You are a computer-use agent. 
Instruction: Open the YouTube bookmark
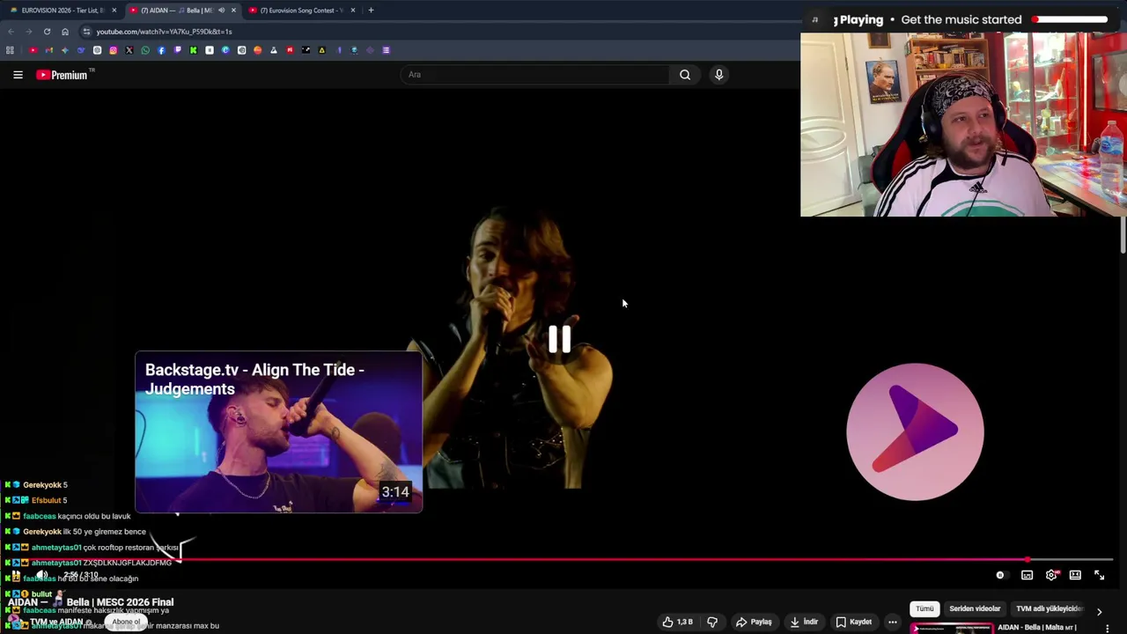tap(33, 50)
